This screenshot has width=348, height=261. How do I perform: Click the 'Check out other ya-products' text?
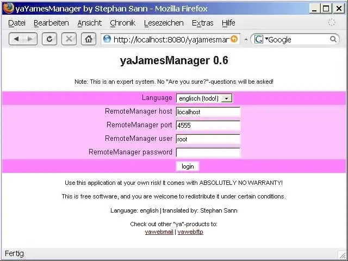[174, 224]
